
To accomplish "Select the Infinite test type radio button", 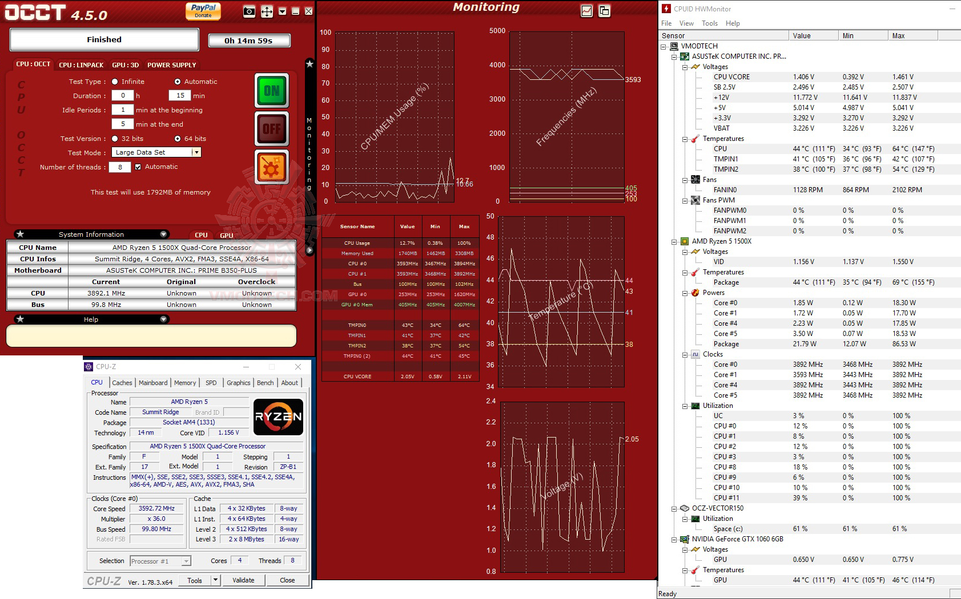I will pyautogui.click(x=115, y=82).
